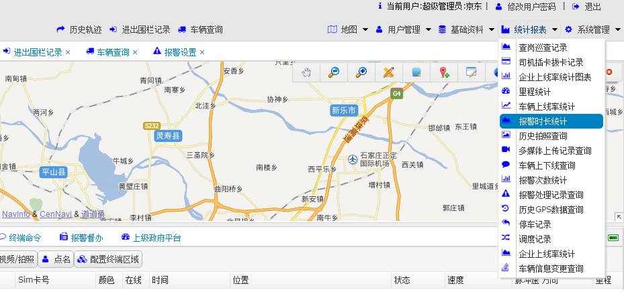Collapse the 统计报表 dropdown menu

[x=529, y=29]
